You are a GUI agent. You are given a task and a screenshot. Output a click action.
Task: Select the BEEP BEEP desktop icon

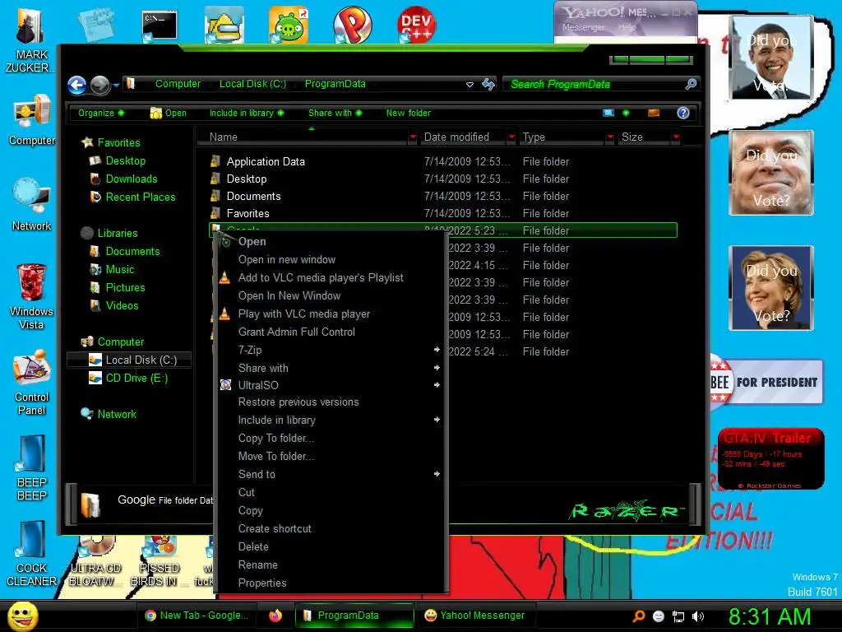(x=32, y=468)
